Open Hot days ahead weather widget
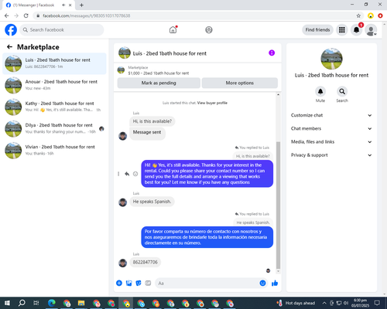Viewport: 387px width, 309px height. tap(296, 303)
